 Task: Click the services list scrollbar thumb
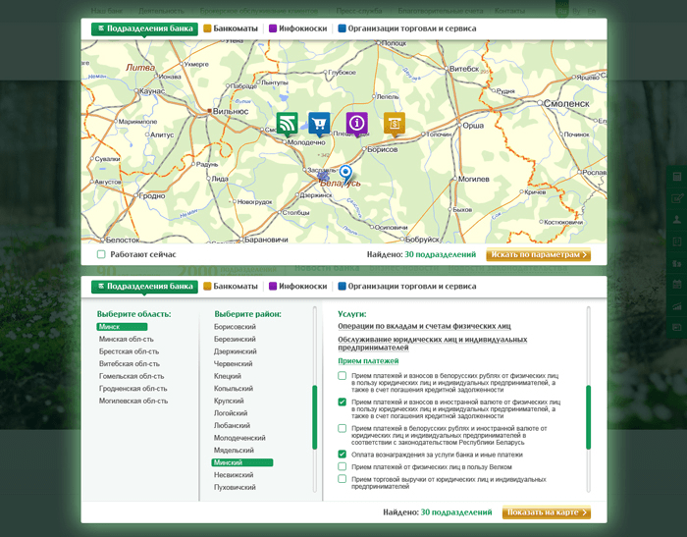coord(588,417)
